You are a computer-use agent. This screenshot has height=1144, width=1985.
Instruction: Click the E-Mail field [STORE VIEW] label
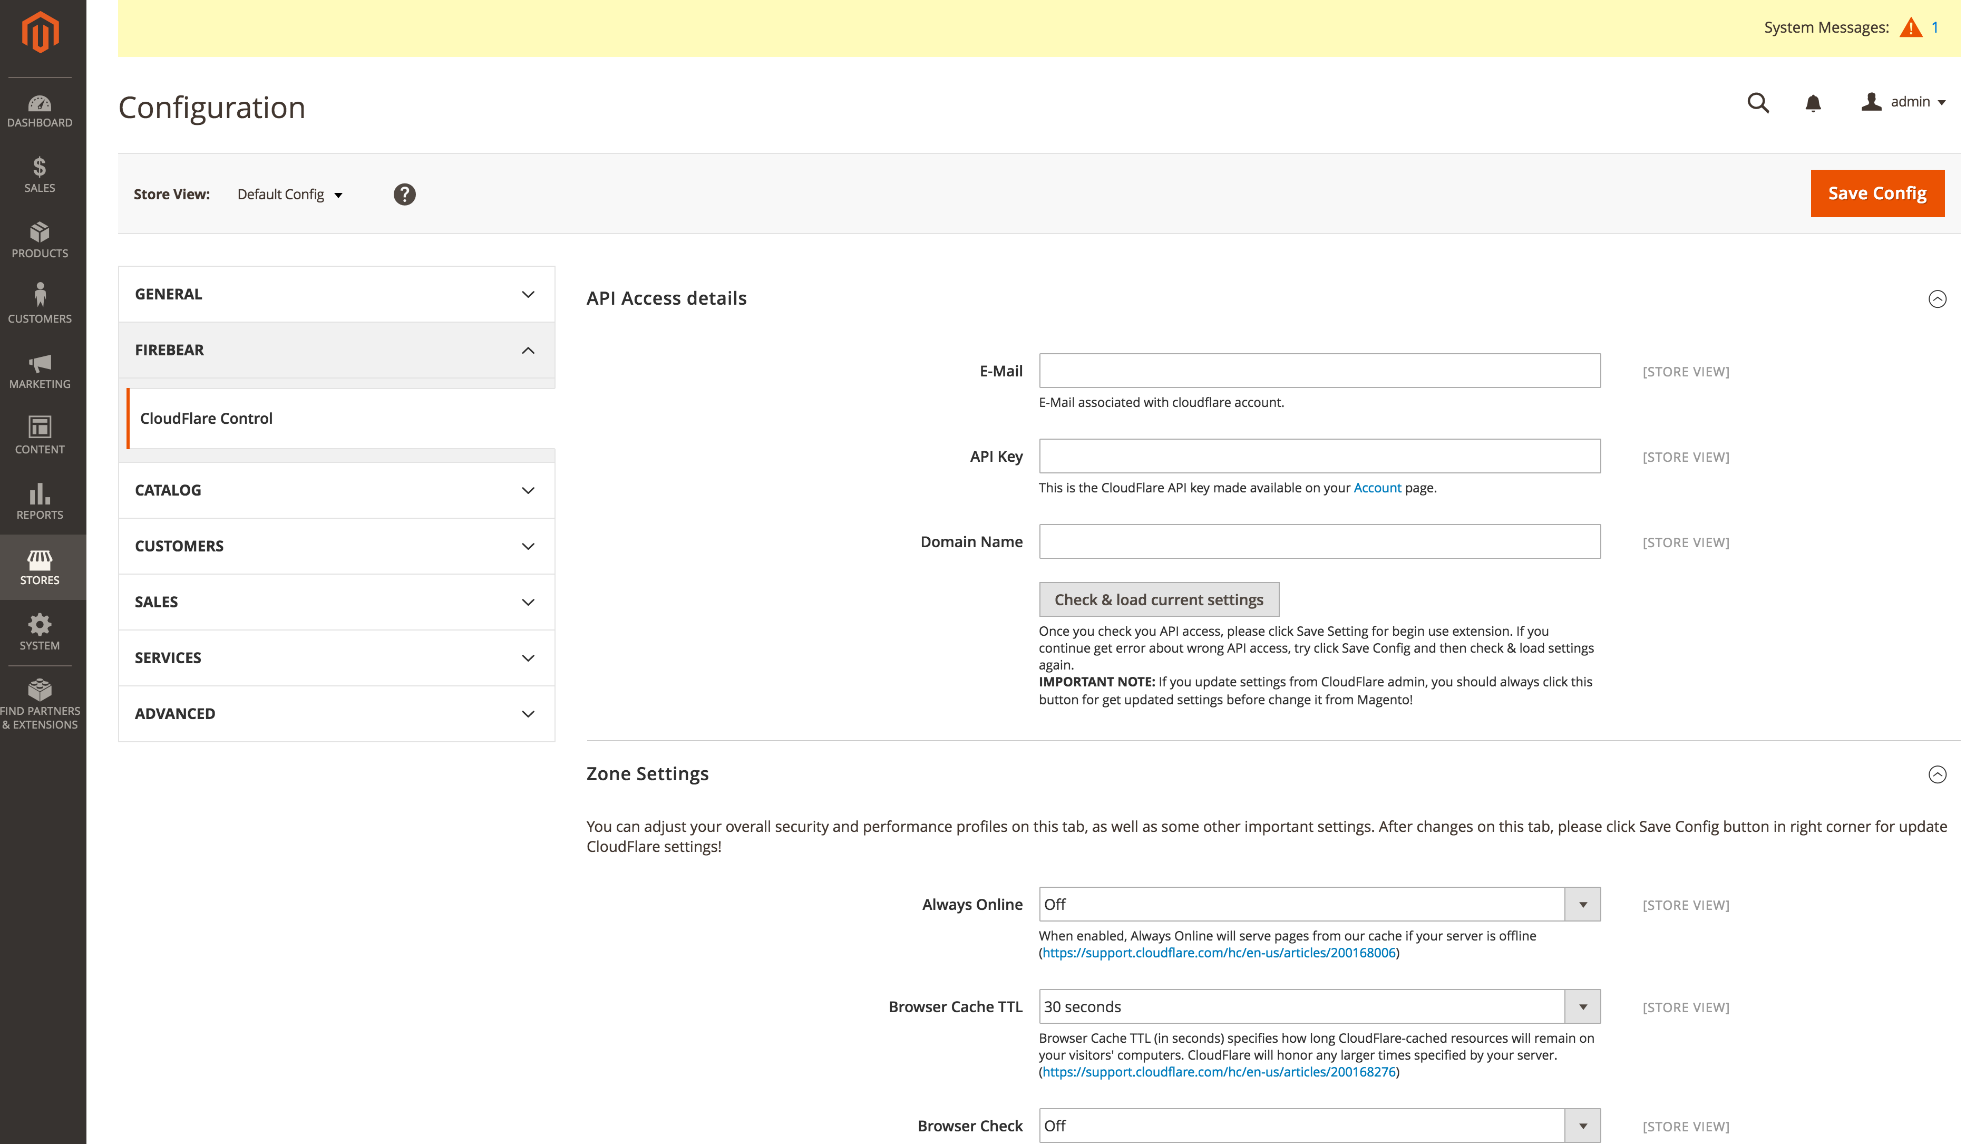tap(1686, 372)
